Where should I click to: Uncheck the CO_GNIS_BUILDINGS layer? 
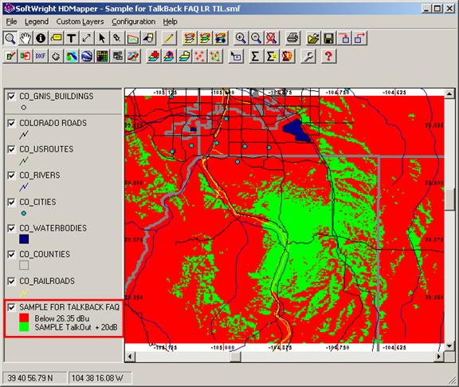pos(11,97)
